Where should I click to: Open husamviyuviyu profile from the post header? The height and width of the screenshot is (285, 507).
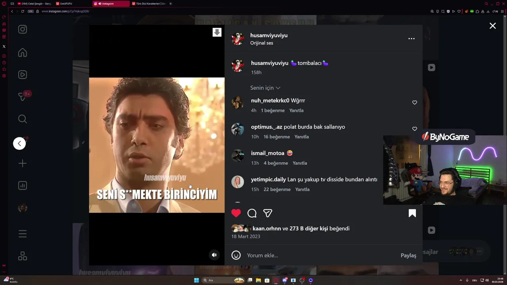[269, 35]
